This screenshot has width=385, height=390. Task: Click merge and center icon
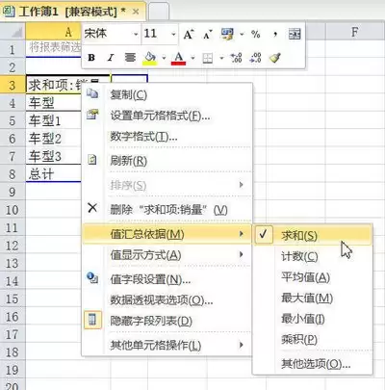click(x=295, y=34)
